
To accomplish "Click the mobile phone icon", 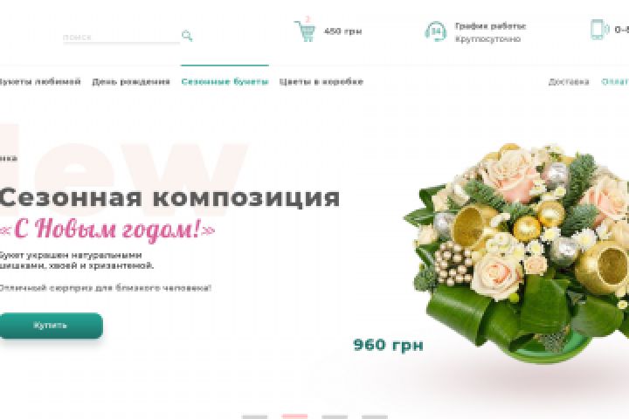I will pos(599,30).
